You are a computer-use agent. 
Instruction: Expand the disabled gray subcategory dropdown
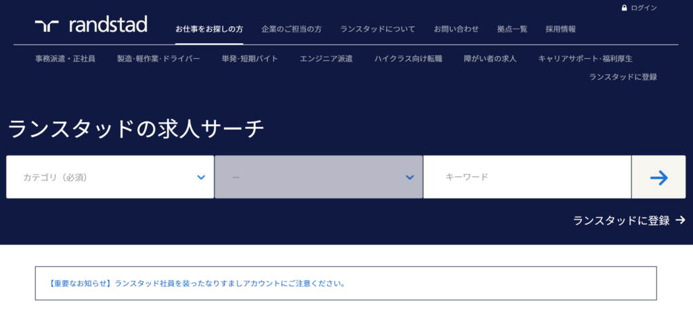click(x=318, y=177)
